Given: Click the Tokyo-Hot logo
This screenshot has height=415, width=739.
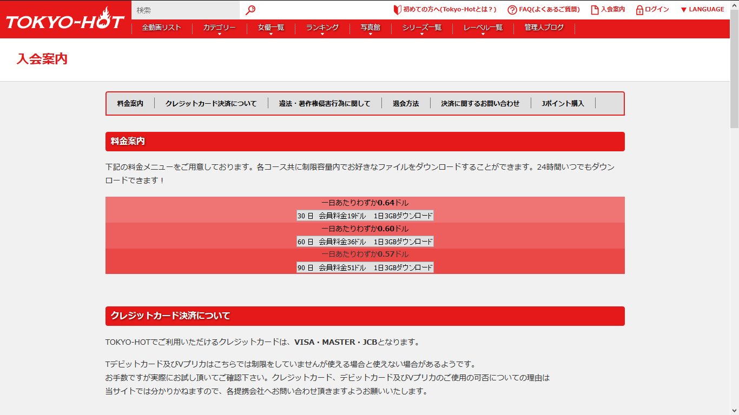Looking at the screenshot, I should click(x=65, y=20).
